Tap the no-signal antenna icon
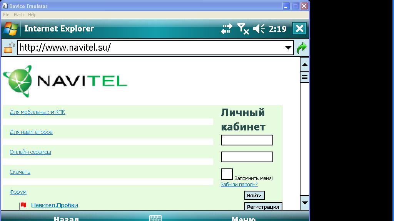 (243, 29)
